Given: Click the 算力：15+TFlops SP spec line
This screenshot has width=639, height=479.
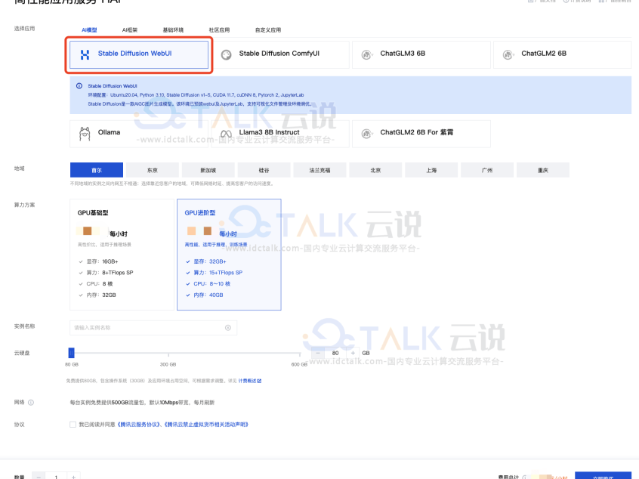Looking at the screenshot, I should coord(218,273).
